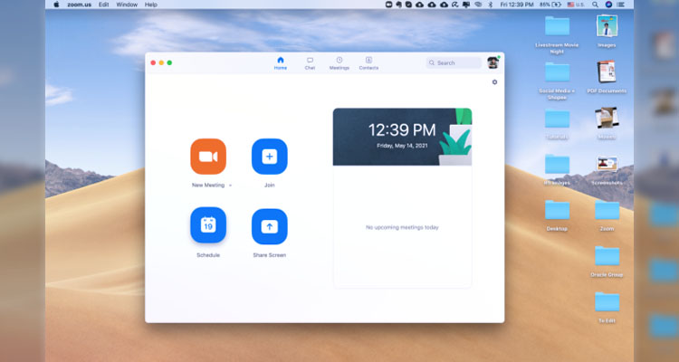Open Notification Center list icon
Viewport: 679px width, 362px height.
pyautogui.click(x=620, y=5)
